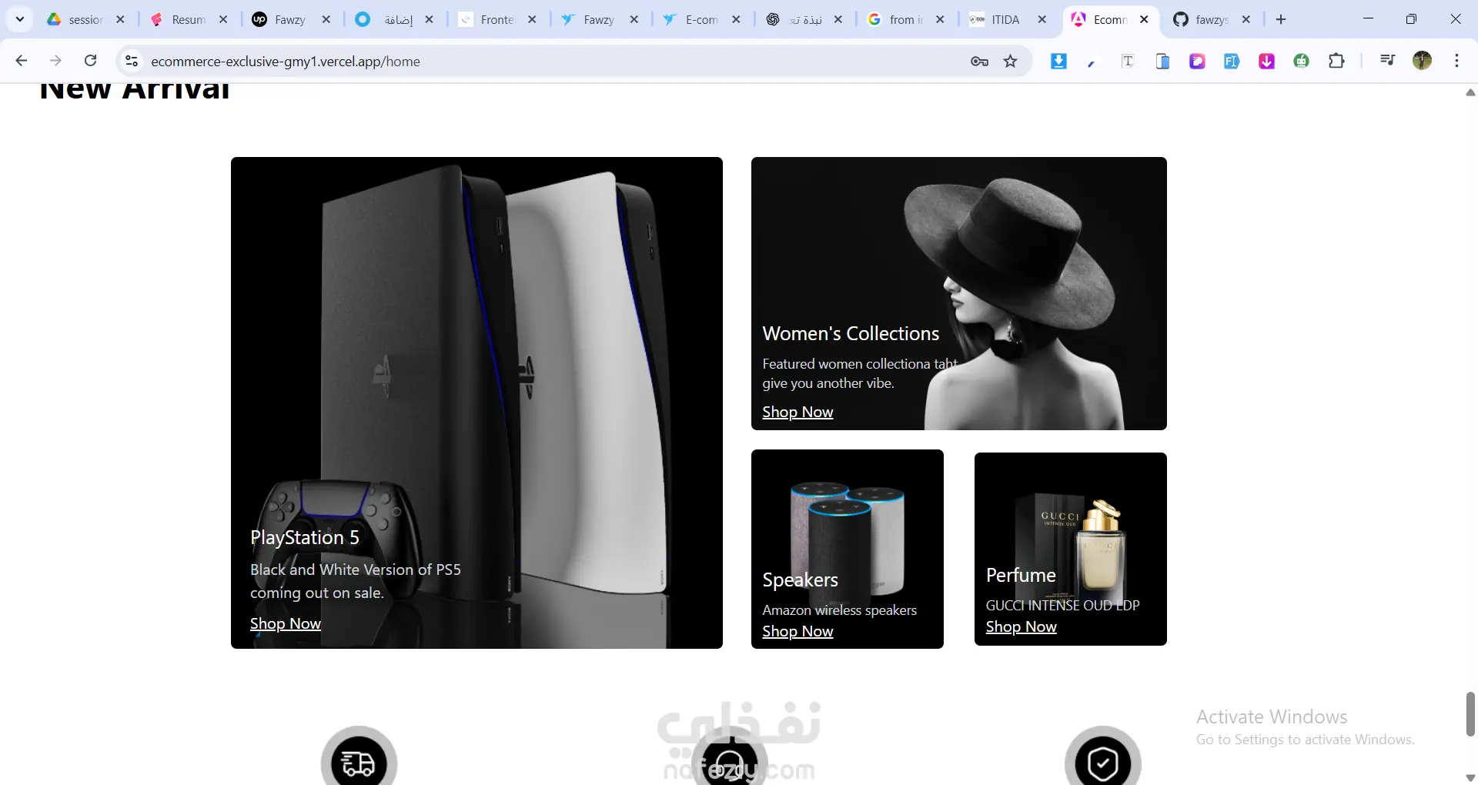Click the browser forward arrow

coord(55,61)
